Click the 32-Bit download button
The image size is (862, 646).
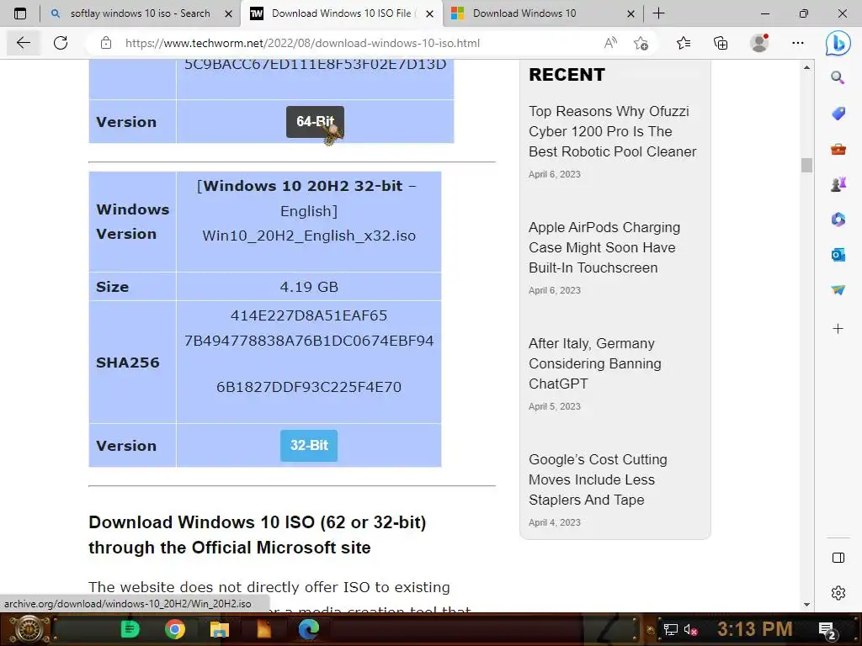[x=309, y=445]
